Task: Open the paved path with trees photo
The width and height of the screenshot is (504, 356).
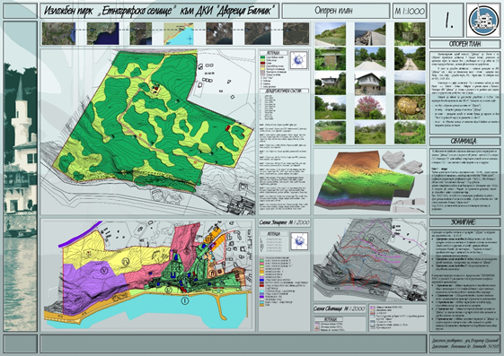Action: 370,58
